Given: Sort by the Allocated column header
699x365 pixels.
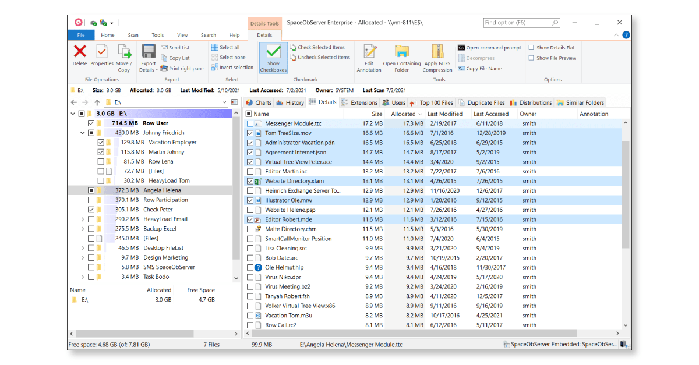Looking at the screenshot, I should (x=404, y=114).
